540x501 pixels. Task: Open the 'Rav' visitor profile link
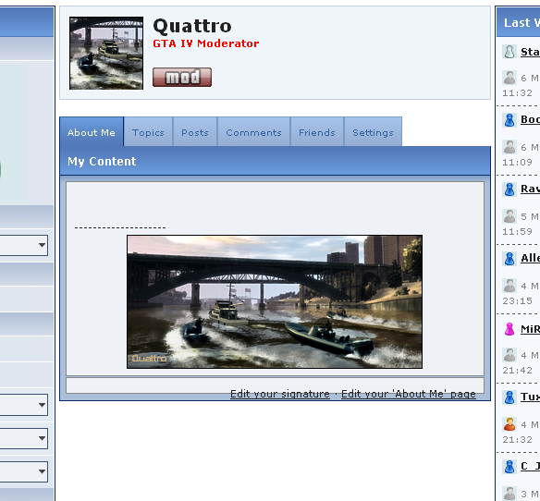(x=530, y=189)
